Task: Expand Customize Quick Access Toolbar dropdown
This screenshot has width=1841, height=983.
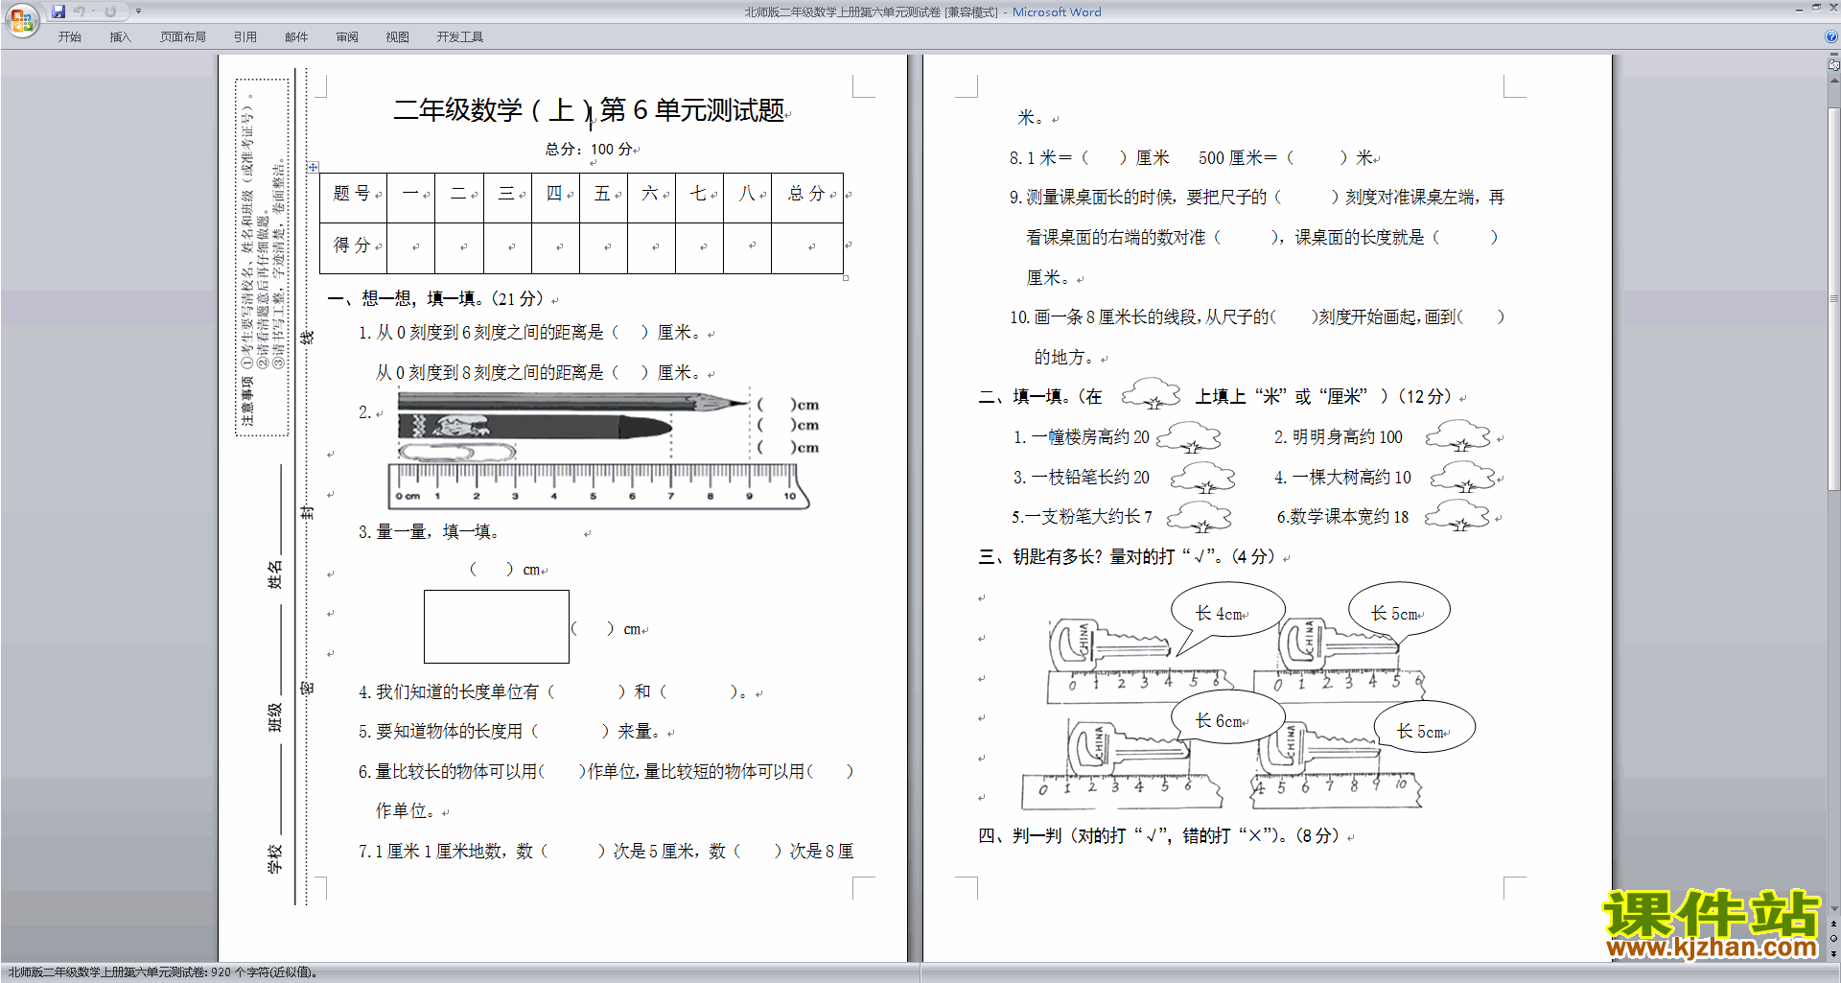Action: tap(138, 12)
